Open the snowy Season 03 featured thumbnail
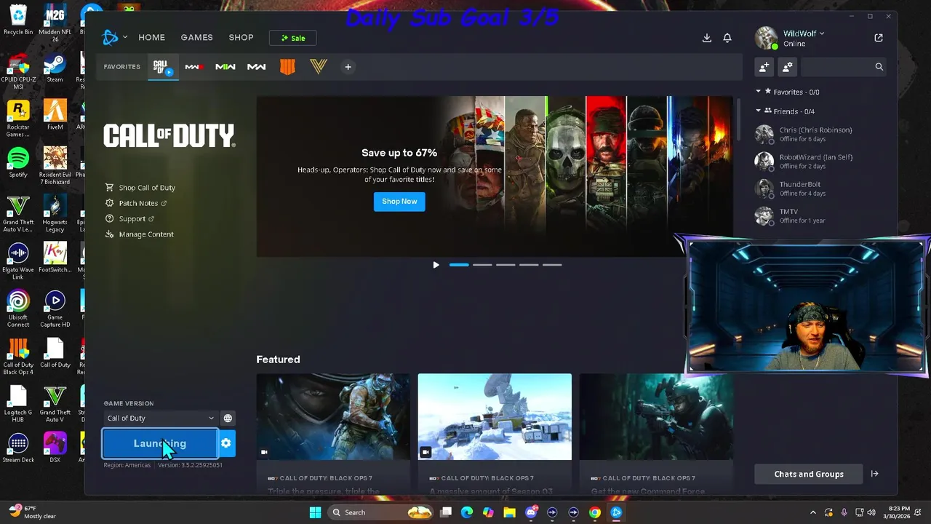 [x=495, y=417]
